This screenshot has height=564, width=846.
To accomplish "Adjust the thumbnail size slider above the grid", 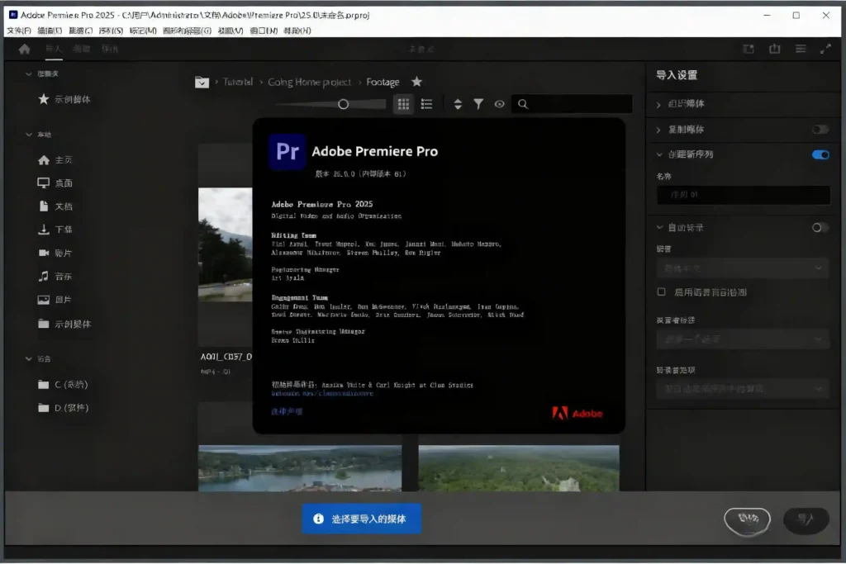I will pyautogui.click(x=344, y=104).
